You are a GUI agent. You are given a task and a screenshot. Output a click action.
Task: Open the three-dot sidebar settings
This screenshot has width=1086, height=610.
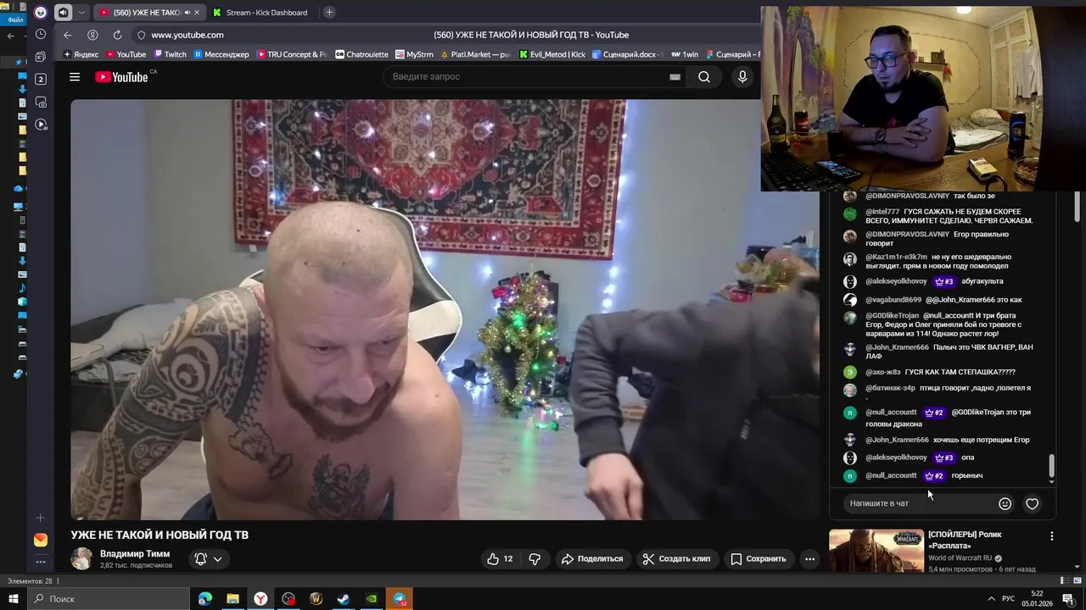(41, 562)
